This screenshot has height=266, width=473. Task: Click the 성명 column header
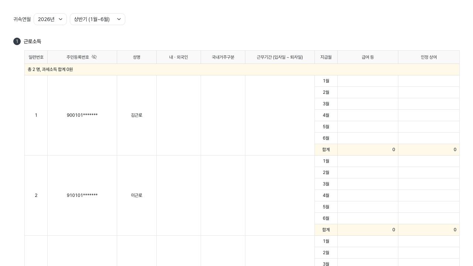tap(137, 57)
